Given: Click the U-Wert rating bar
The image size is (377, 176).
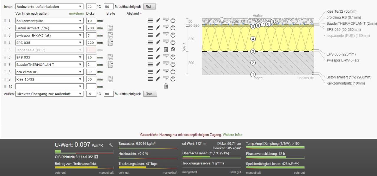Looking at the screenshot, I should point(84,152).
